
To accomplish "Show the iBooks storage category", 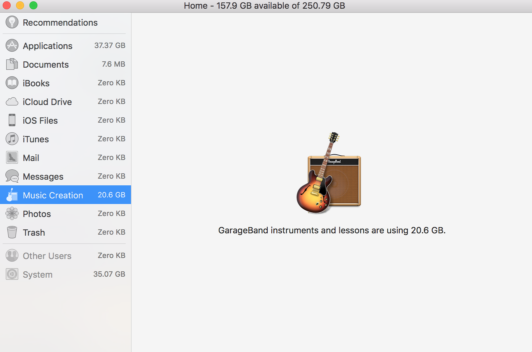I will pos(65,83).
